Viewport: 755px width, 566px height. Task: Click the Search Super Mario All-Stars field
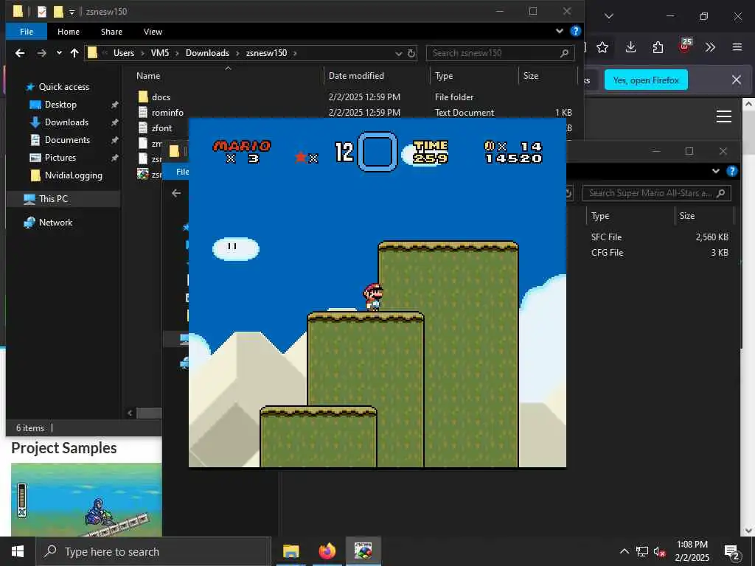tap(657, 193)
